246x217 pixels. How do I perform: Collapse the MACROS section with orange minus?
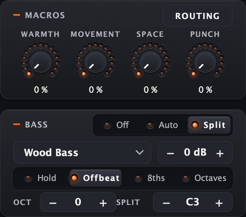tap(17, 15)
